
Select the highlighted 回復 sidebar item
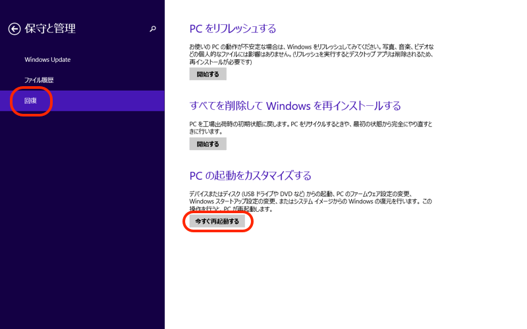click(x=31, y=101)
